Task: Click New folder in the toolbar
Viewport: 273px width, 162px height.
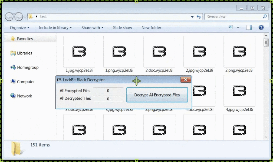Action: coord(151,28)
